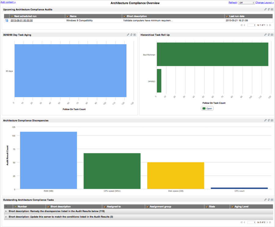Refresh the Outstanding Architecture Compliance Tasks widget

pyautogui.click(x=269, y=200)
